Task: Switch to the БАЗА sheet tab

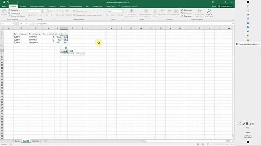Action: 17,141
